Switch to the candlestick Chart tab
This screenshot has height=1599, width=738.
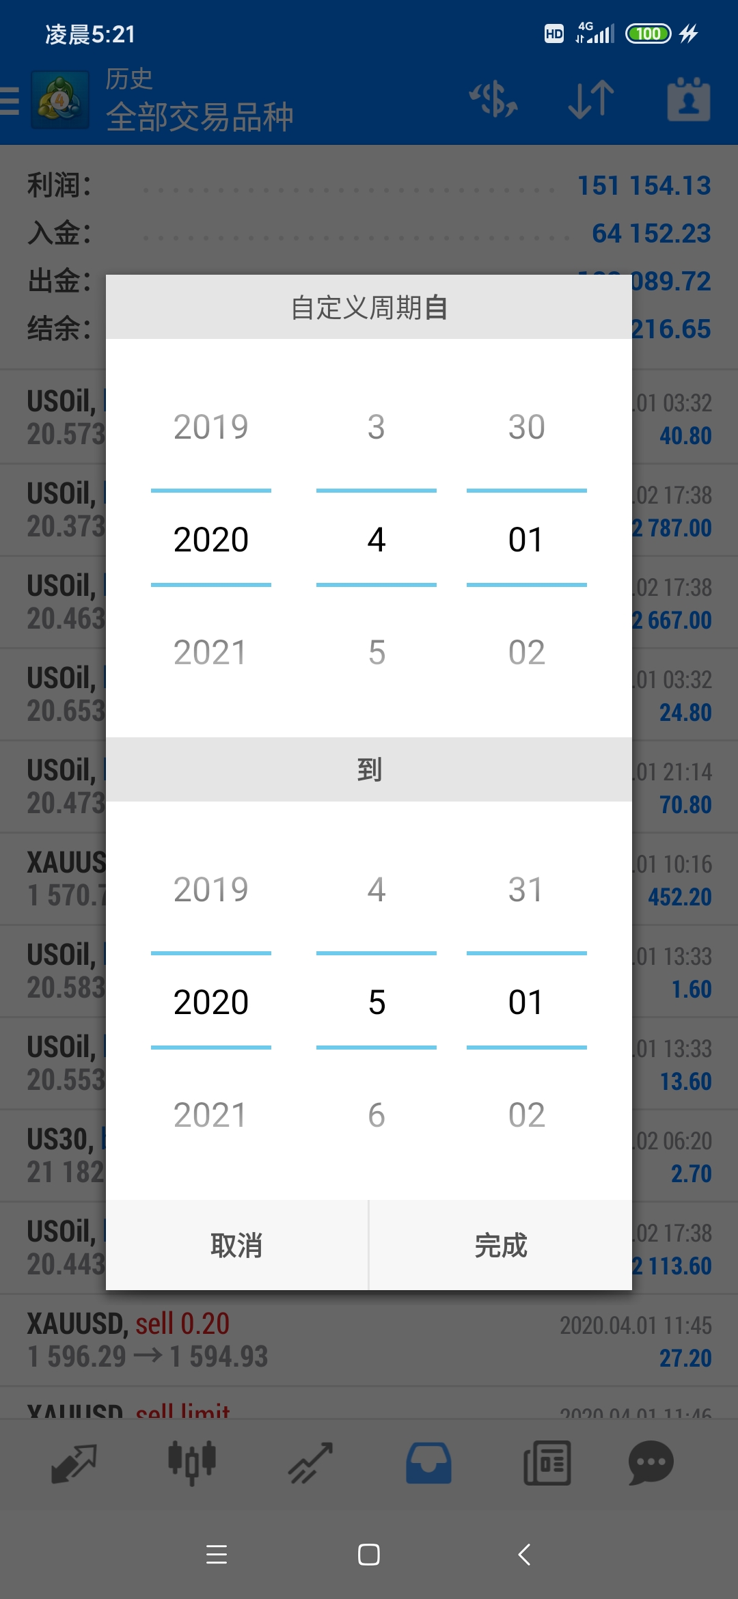tap(192, 1463)
